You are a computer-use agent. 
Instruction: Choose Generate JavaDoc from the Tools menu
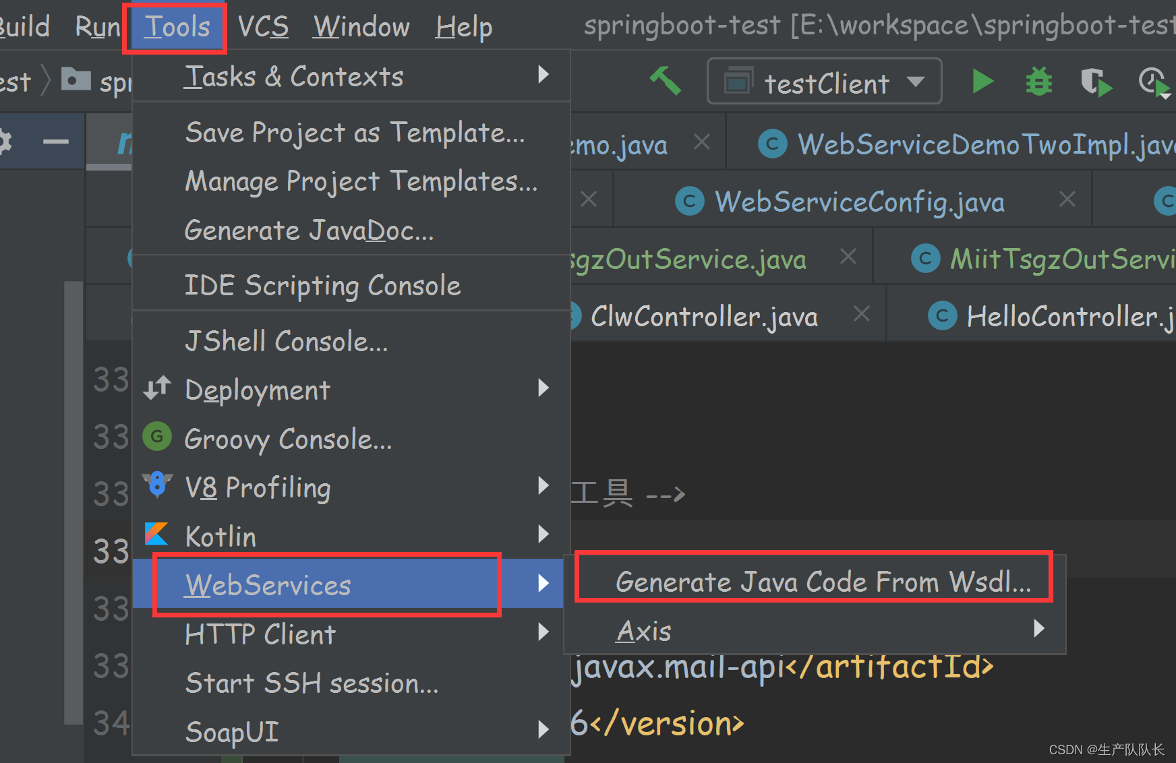coord(310,230)
